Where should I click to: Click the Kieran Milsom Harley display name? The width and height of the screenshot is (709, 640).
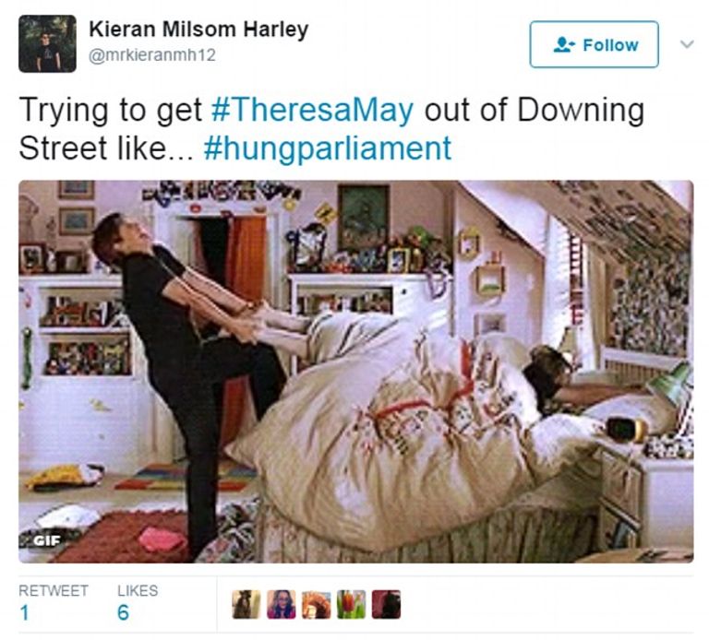(x=199, y=30)
